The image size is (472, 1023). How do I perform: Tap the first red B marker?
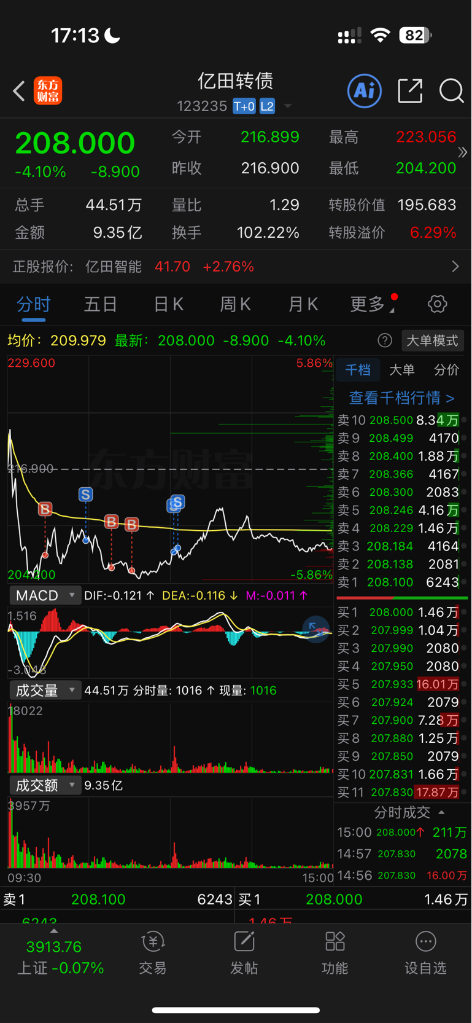click(45, 509)
